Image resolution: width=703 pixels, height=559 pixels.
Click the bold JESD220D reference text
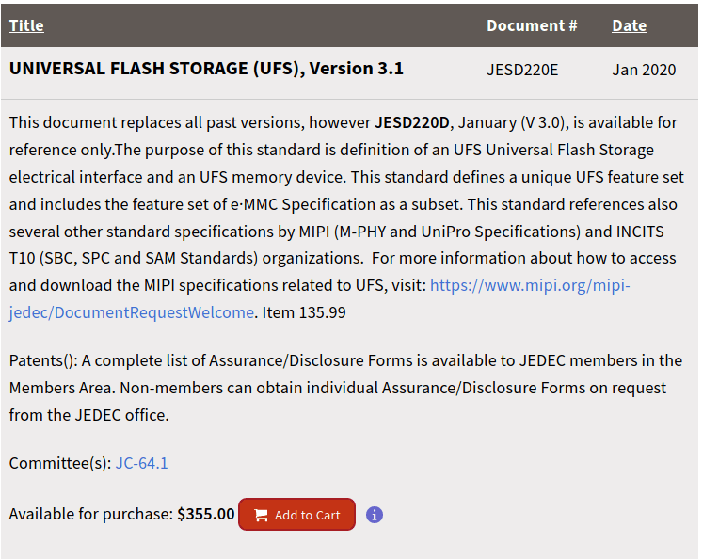(x=412, y=122)
